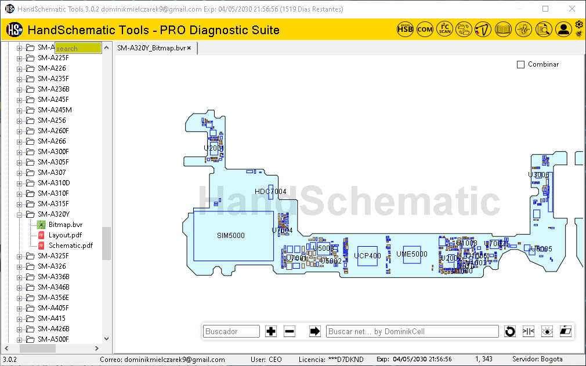The height and width of the screenshot is (366, 586).
Task: Open the Schematic.pdf file
Action: (71, 246)
